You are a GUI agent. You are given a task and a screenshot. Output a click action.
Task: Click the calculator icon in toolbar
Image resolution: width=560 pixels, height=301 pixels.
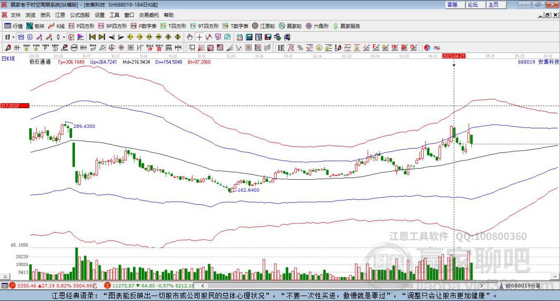[249, 37]
